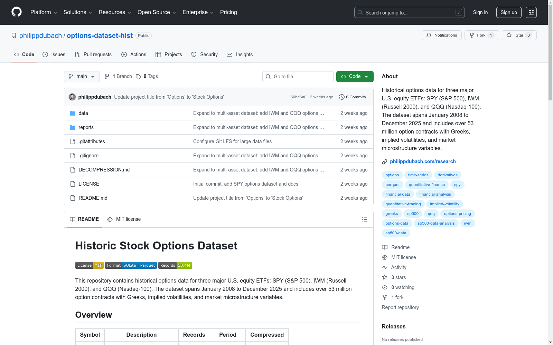
Task: Expand the Open Source menu
Action: pos(157,12)
